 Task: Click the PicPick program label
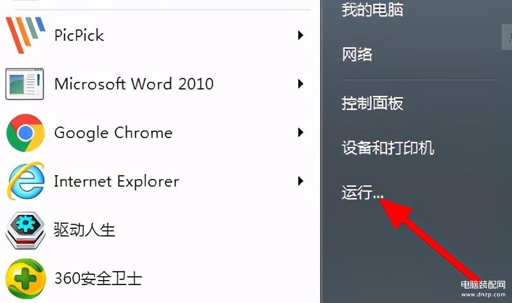click(x=79, y=35)
